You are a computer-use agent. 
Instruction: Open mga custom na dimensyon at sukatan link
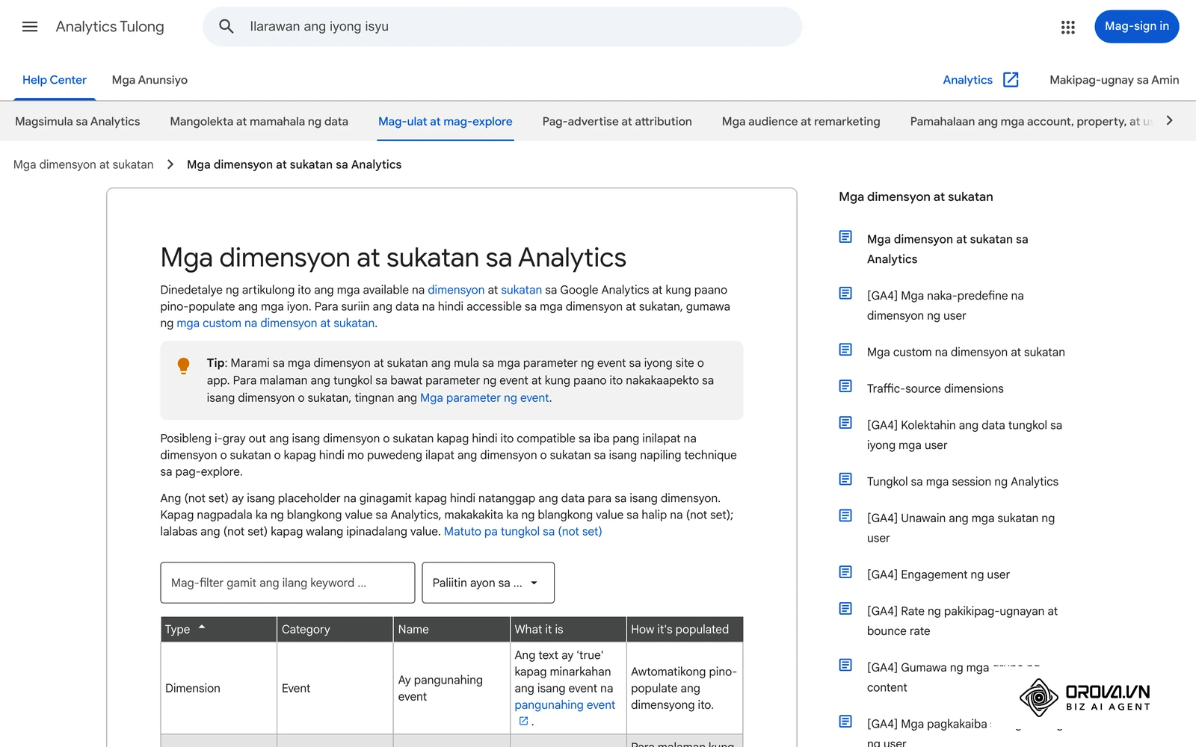pyautogui.click(x=276, y=323)
